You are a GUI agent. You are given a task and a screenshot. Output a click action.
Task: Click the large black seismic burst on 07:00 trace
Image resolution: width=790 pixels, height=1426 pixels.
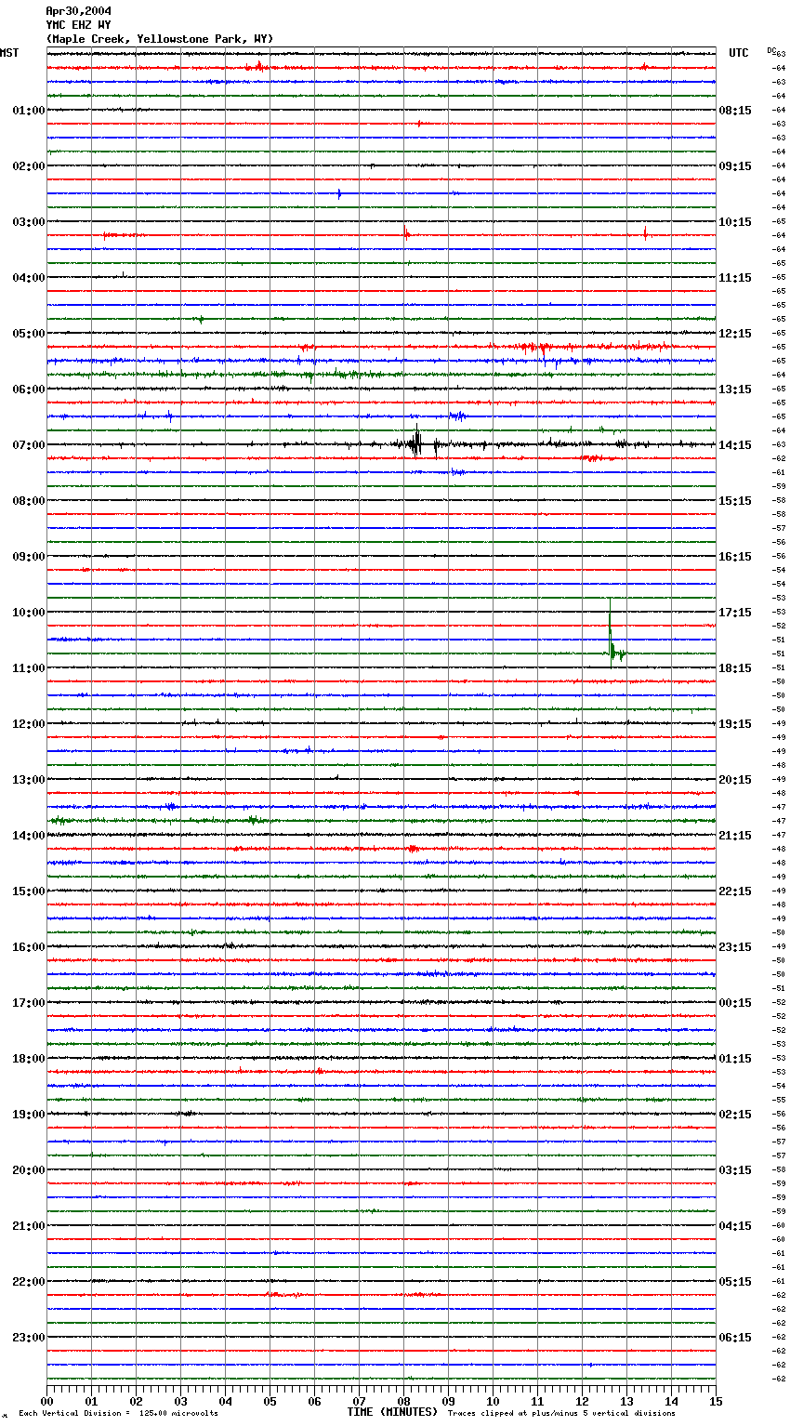(415, 442)
